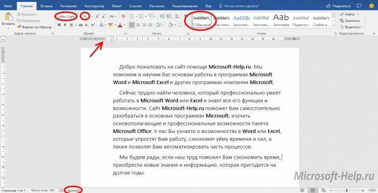Click the Cut (Вырезать) command
The height and width of the screenshot is (193, 378).
(x=27, y=15)
